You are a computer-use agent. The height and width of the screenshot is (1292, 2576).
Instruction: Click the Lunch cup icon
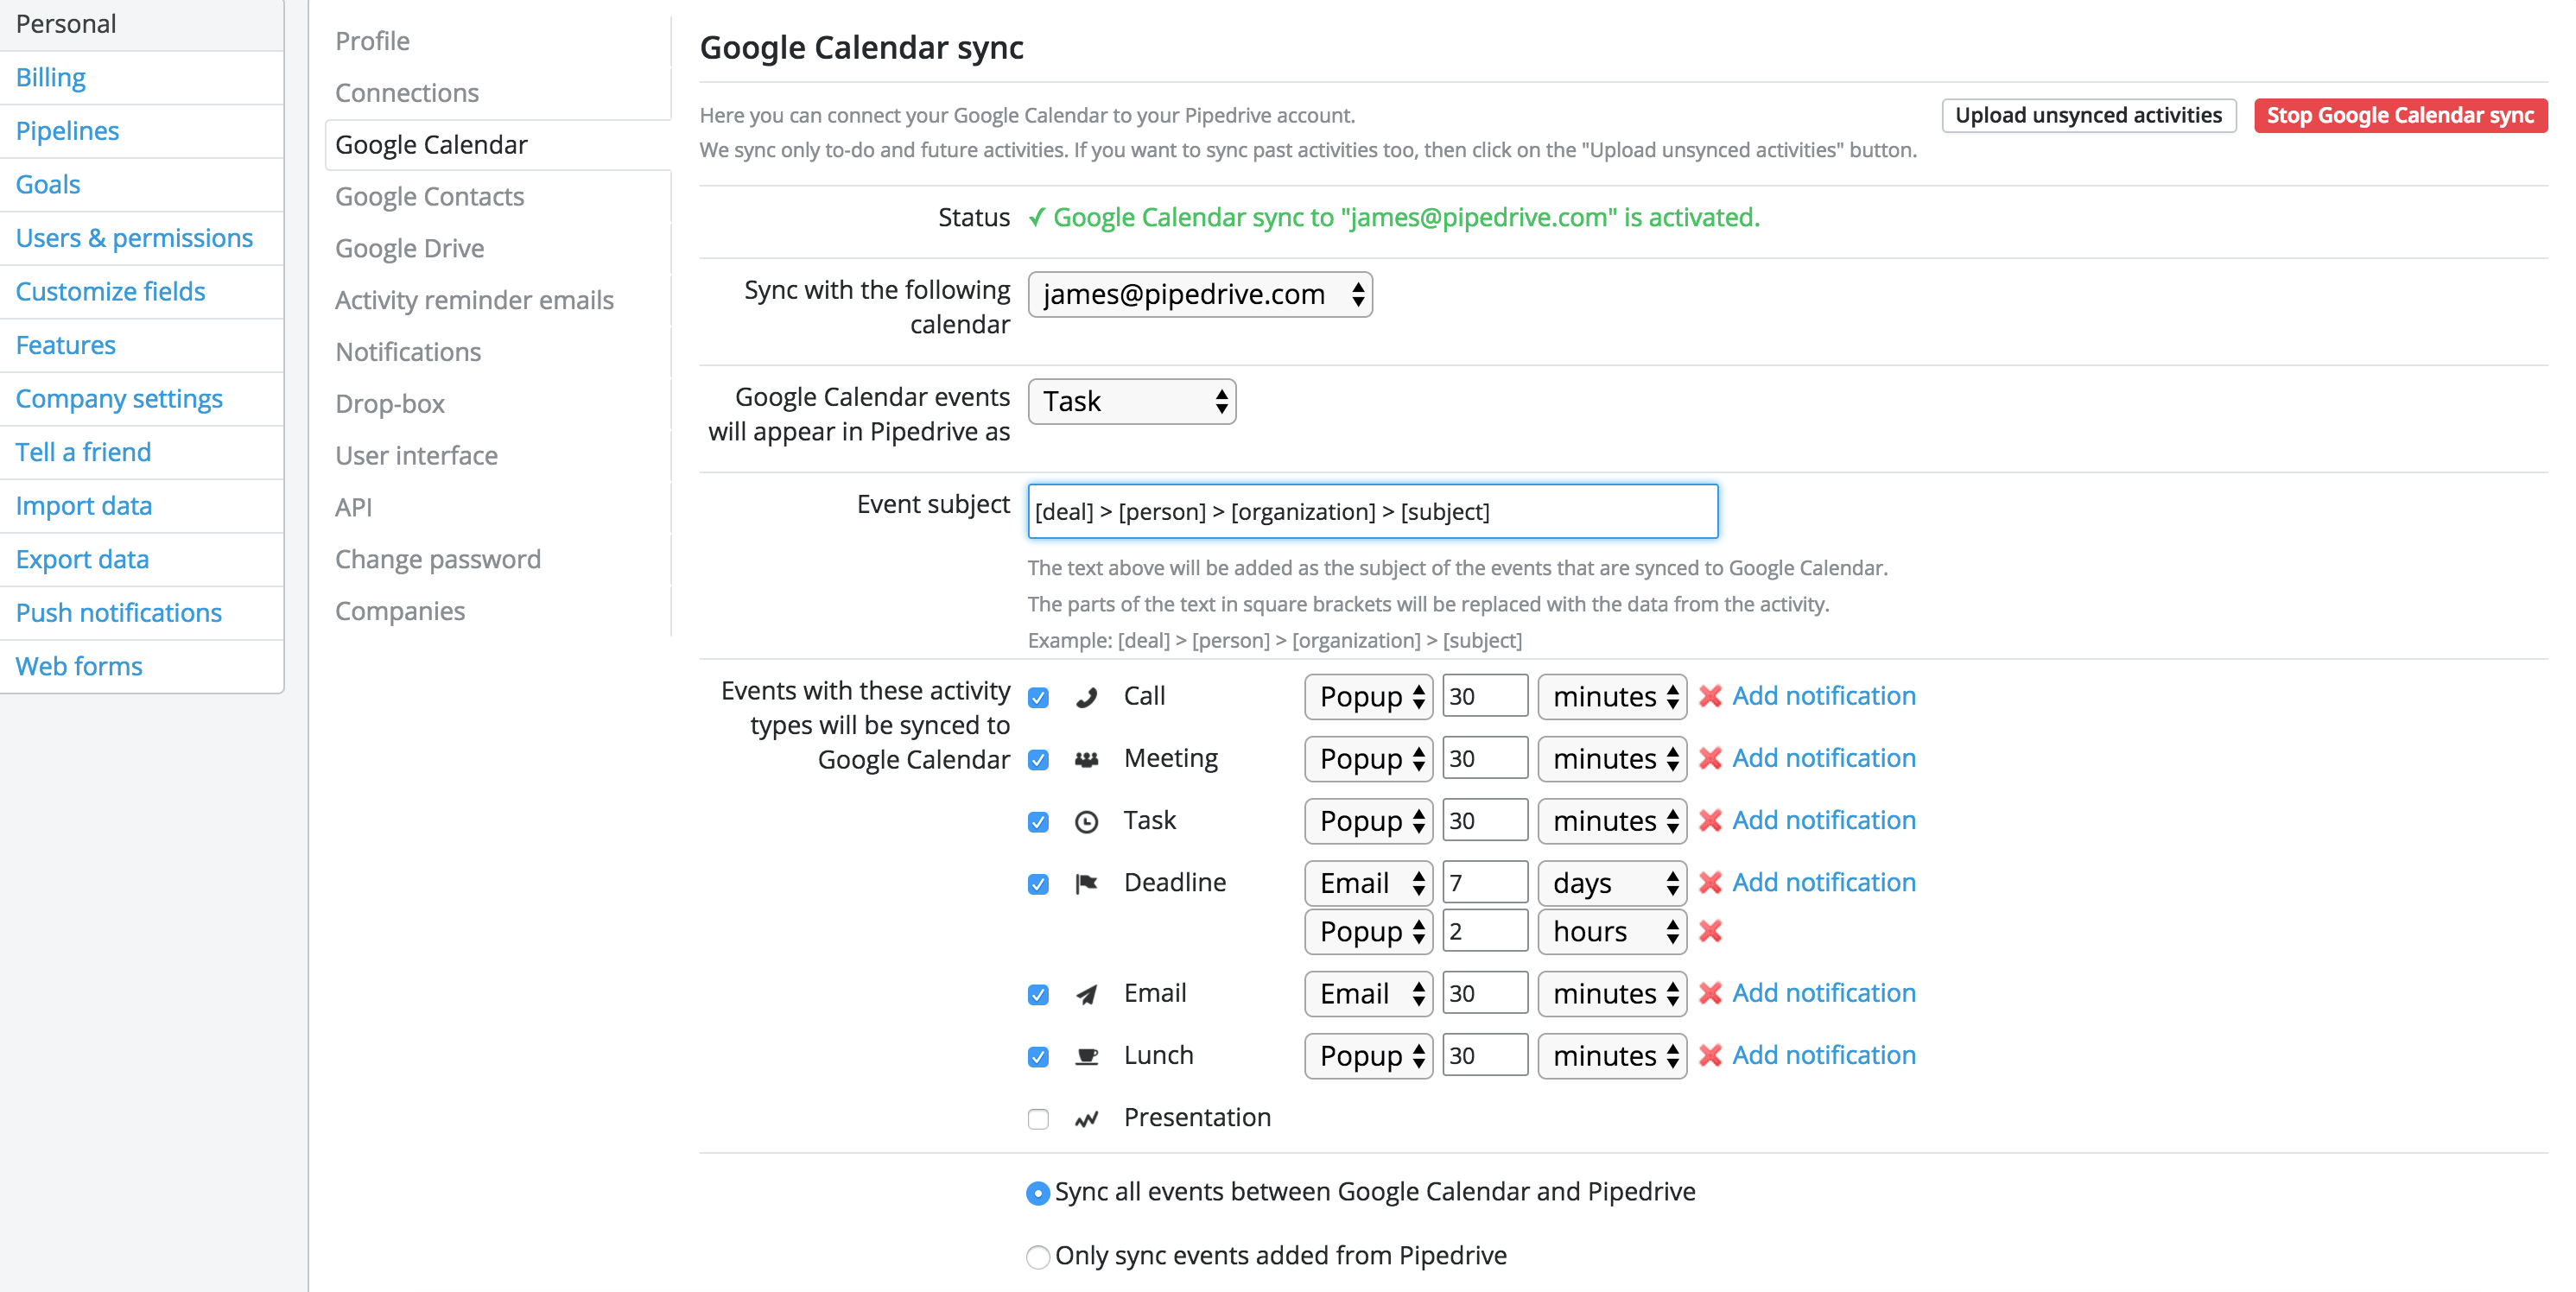click(x=1086, y=1056)
